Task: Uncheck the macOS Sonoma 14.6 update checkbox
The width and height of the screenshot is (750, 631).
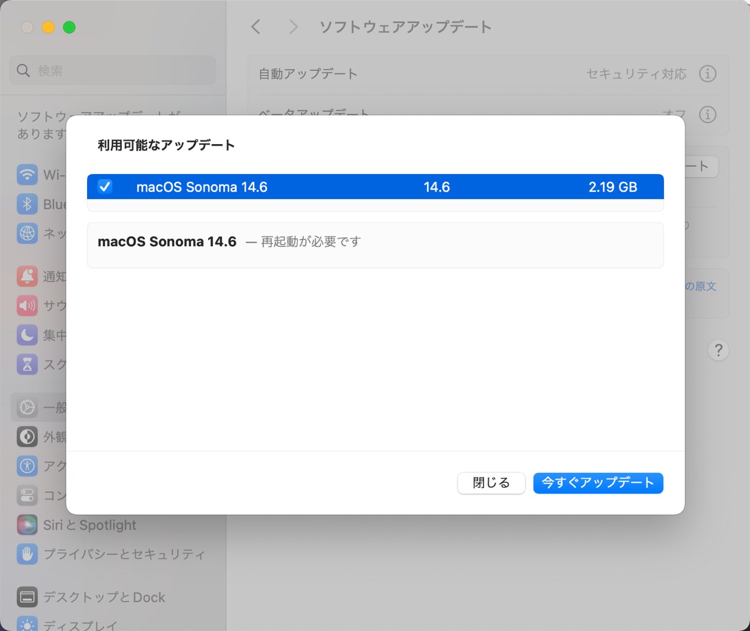Action: pos(104,186)
